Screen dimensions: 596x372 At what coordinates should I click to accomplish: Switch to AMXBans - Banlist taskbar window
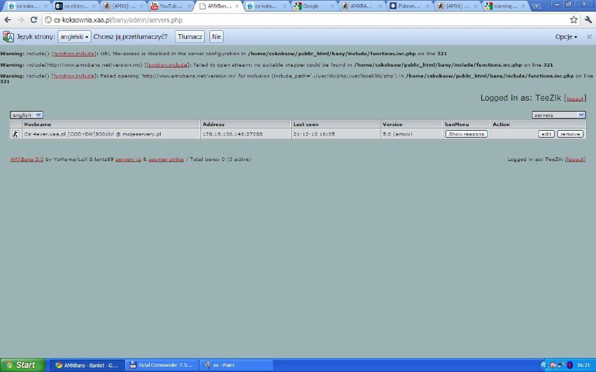87,365
